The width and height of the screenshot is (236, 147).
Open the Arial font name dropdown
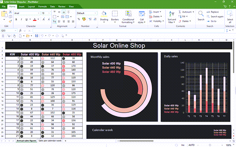(38, 13)
